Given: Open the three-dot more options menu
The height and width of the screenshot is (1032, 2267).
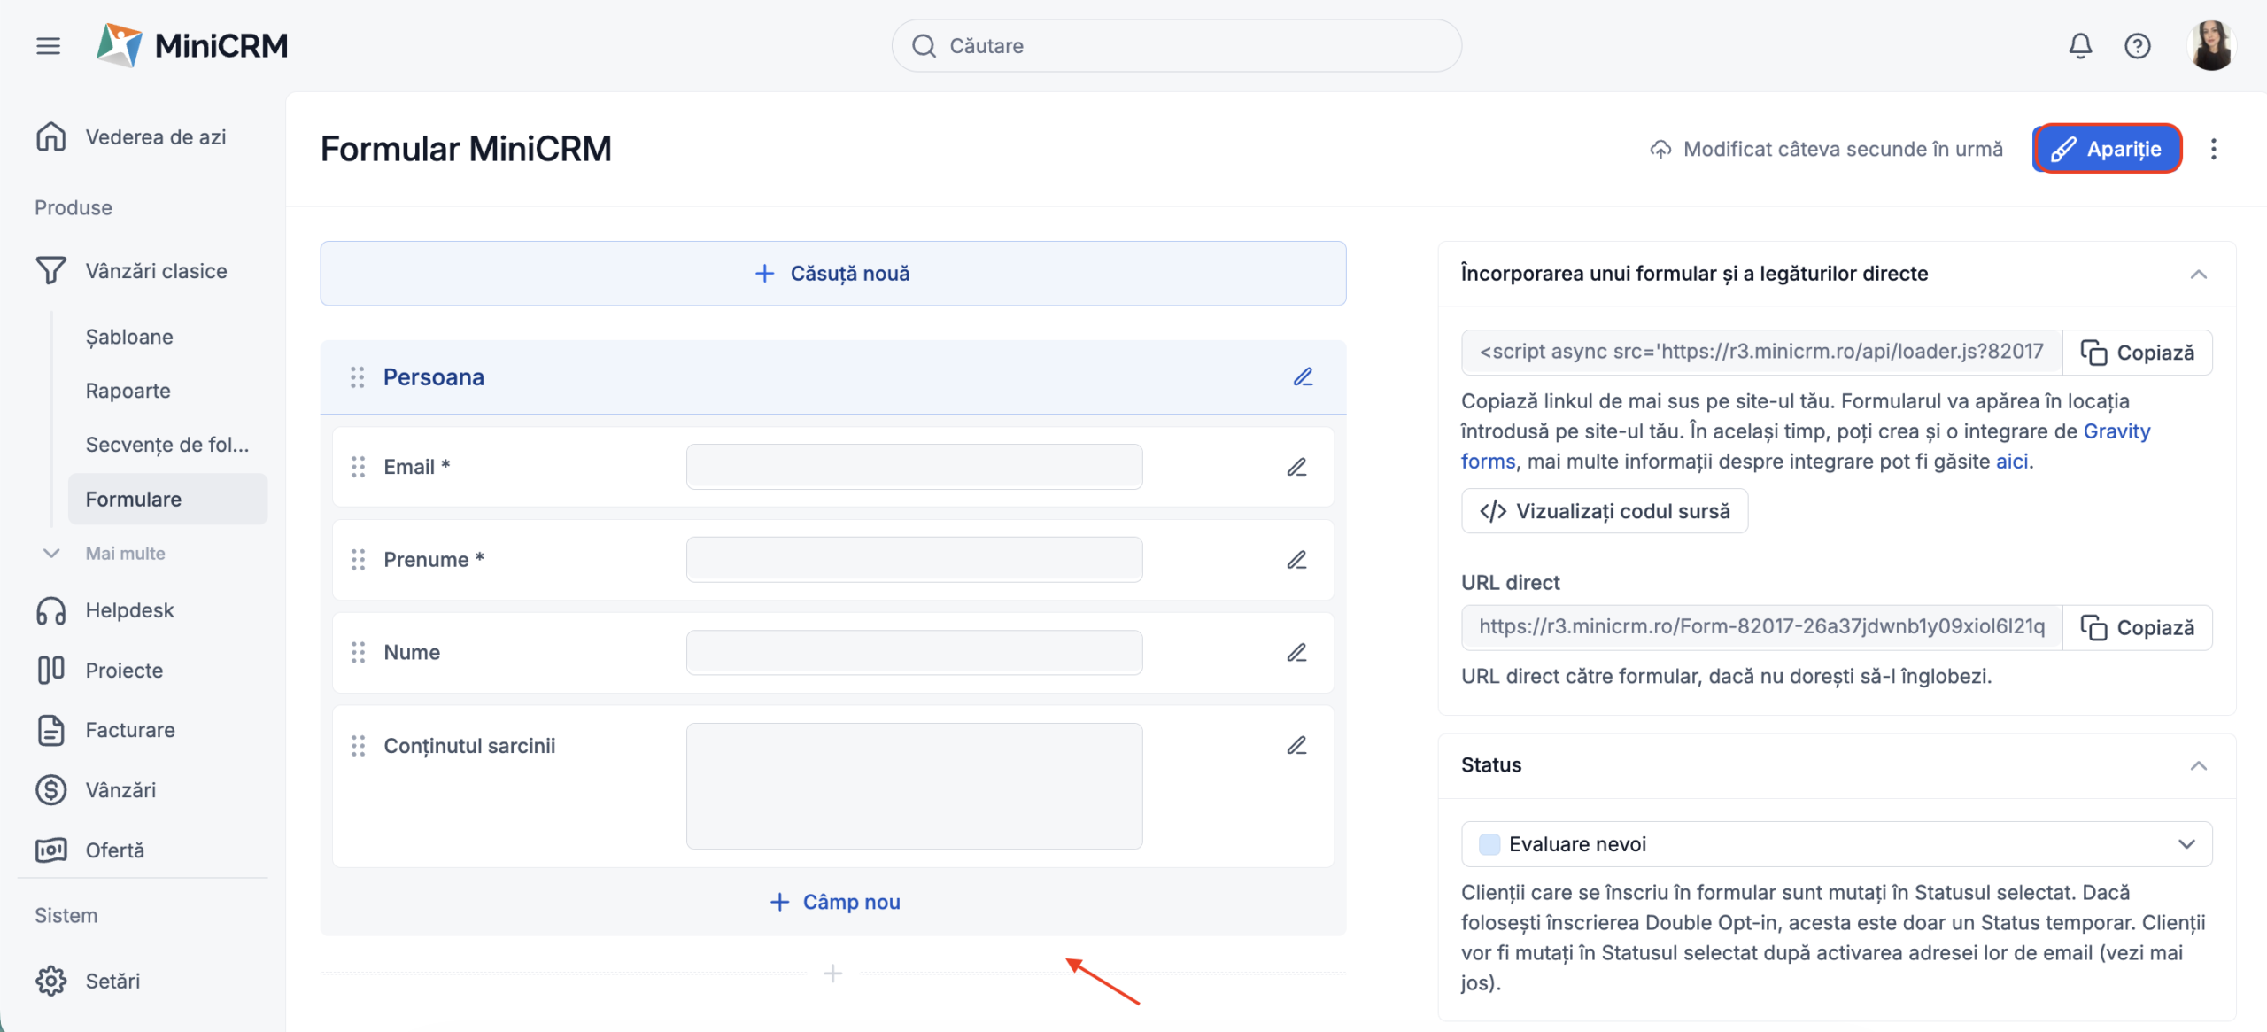Looking at the screenshot, I should pos(2213,149).
